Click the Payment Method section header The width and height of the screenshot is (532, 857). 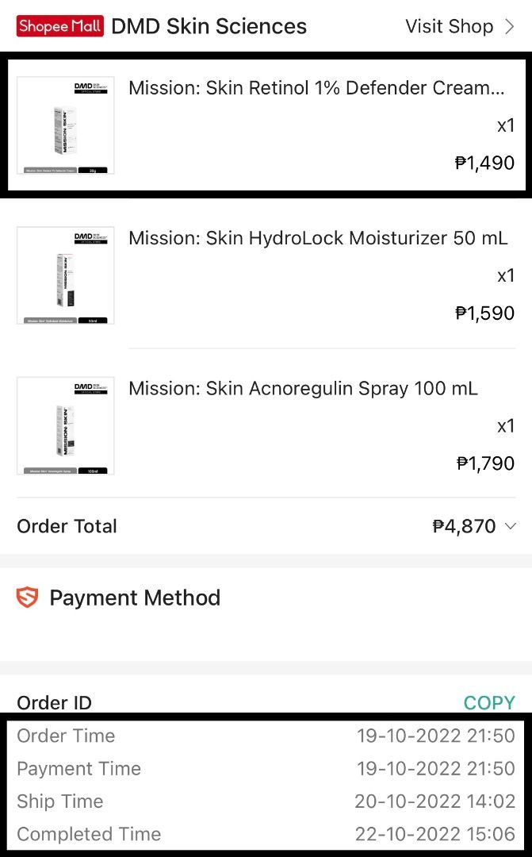point(135,598)
